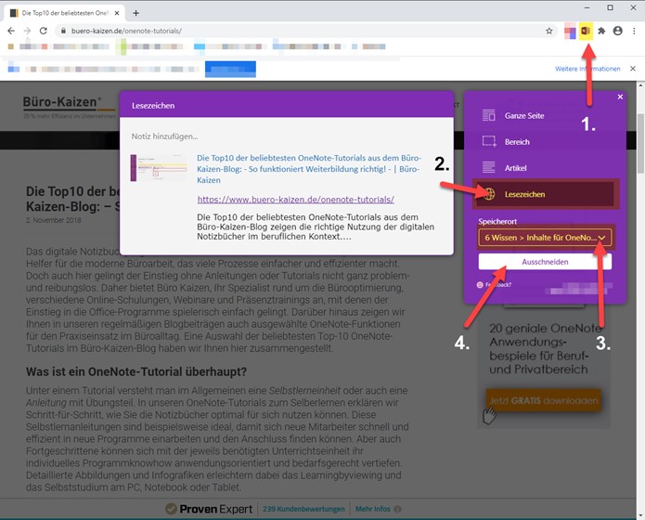Click the Bereich region selection icon

(489, 142)
